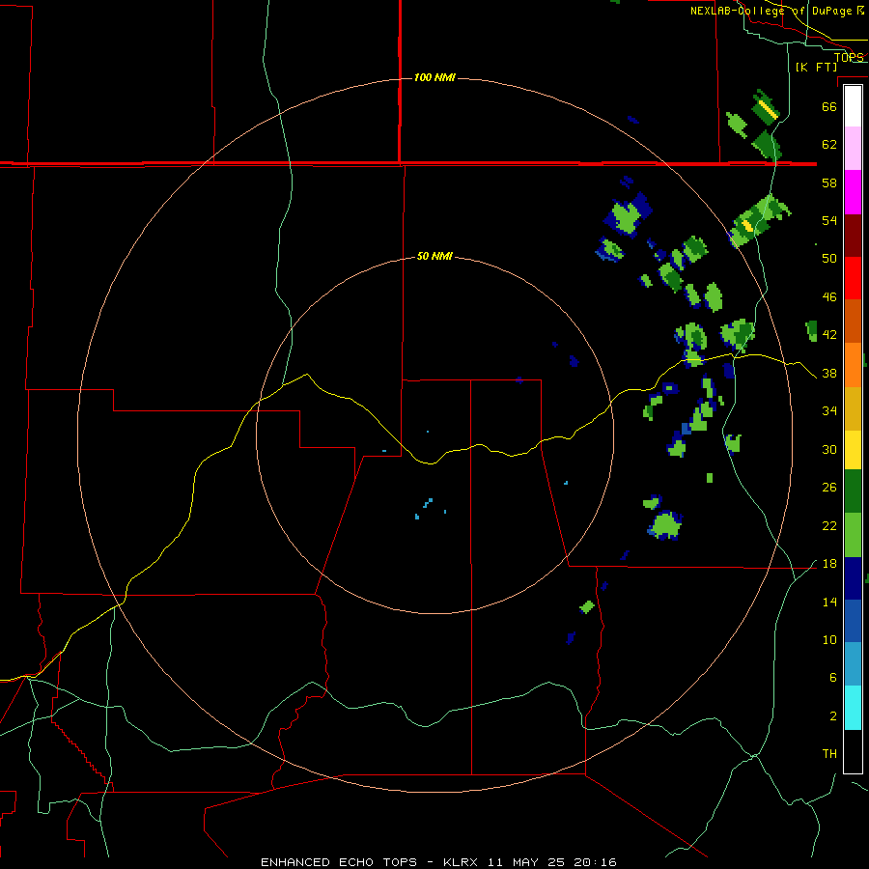This screenshot has height=869, width=869.
Task: Click the K FT units label
Action: click(x=816, y=67)
